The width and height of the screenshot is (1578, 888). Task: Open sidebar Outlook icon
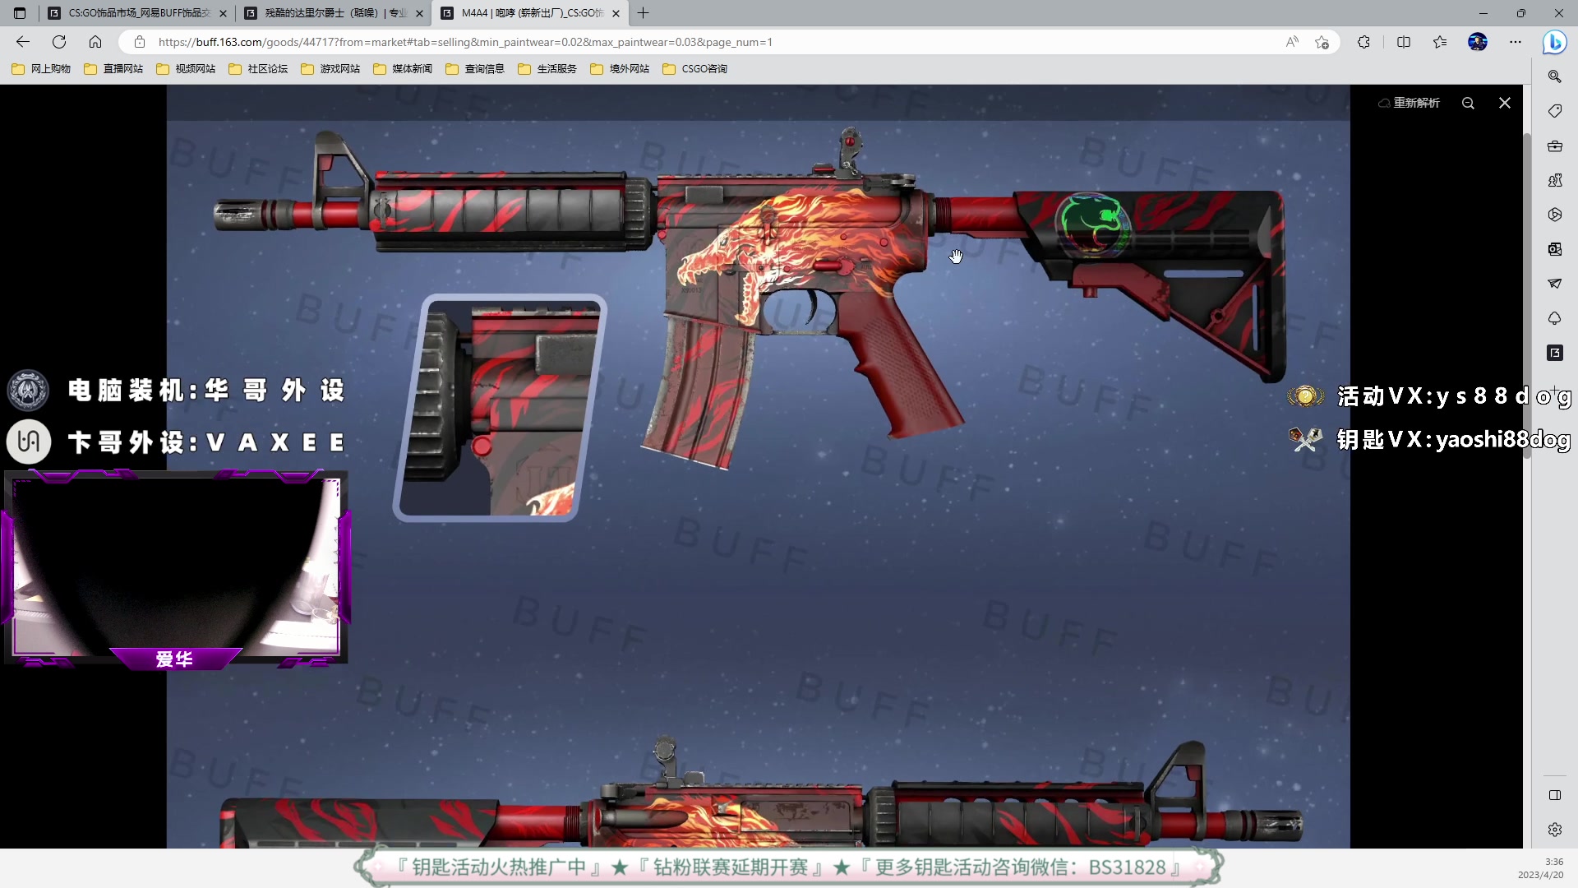pos(1555,249)
